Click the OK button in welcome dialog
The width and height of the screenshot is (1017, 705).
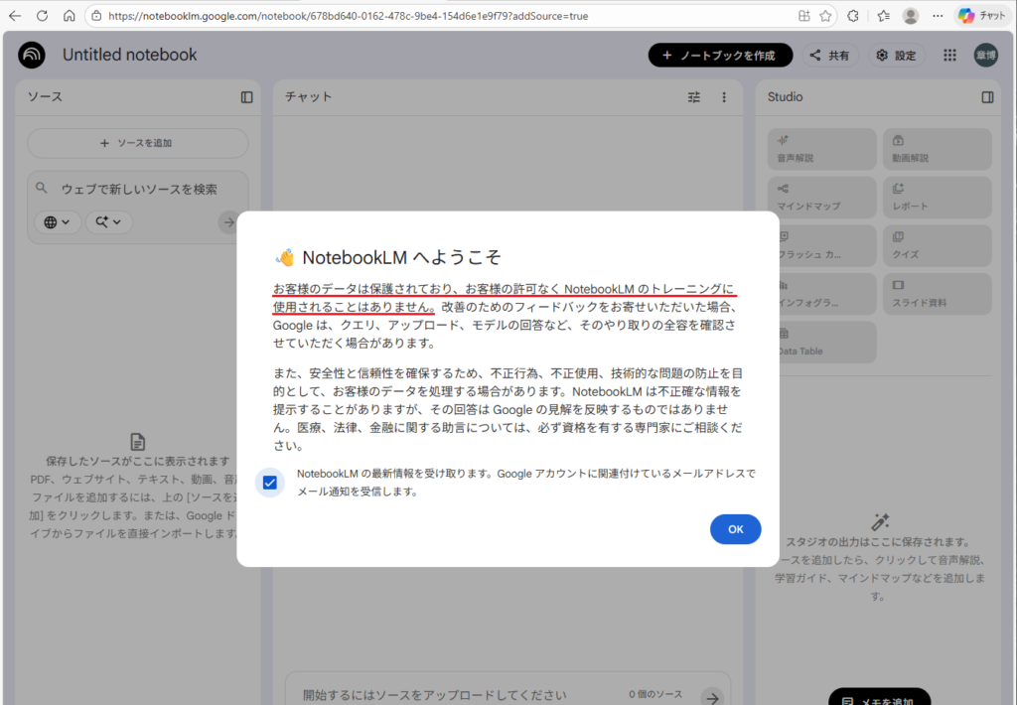(735, 529)
